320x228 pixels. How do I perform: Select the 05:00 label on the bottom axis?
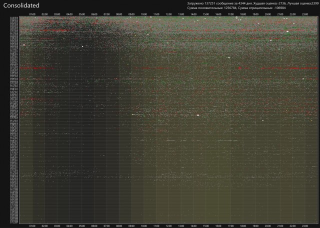[x=82, y=226]
